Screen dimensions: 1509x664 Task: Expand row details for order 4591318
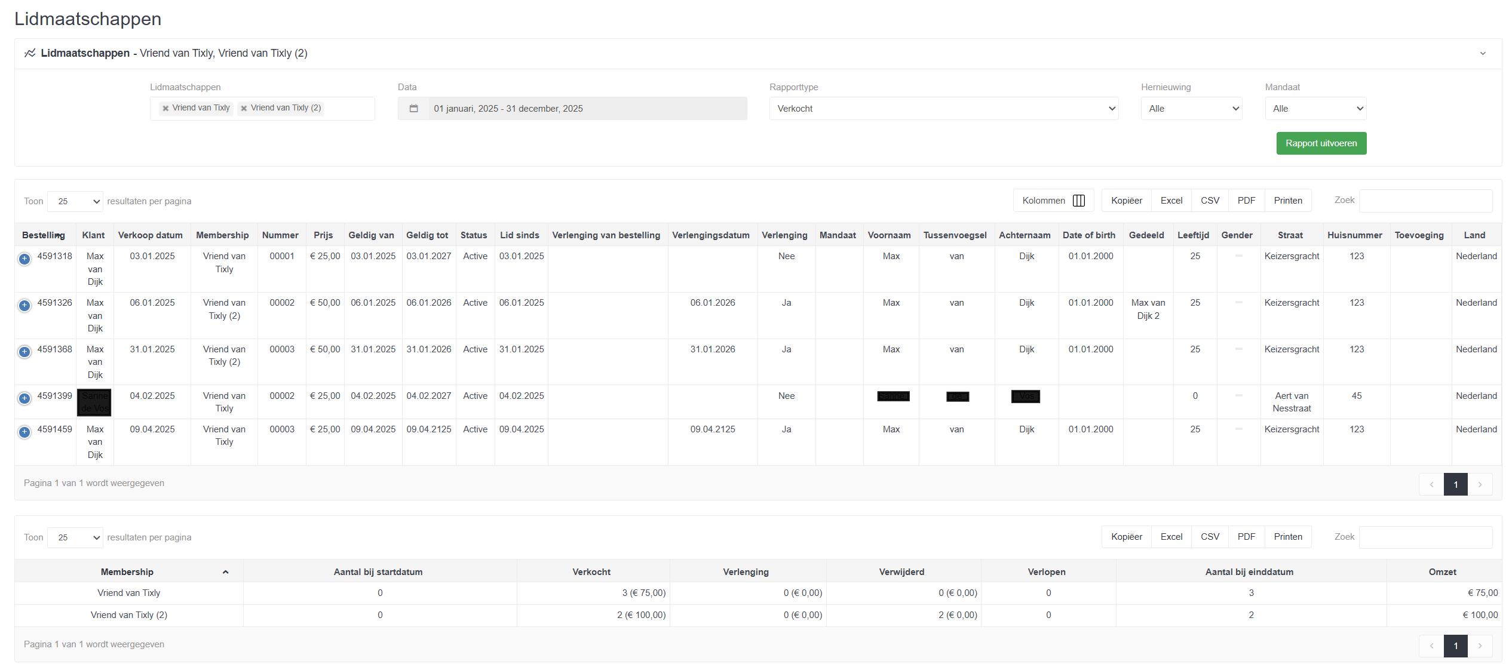[24, 259]
